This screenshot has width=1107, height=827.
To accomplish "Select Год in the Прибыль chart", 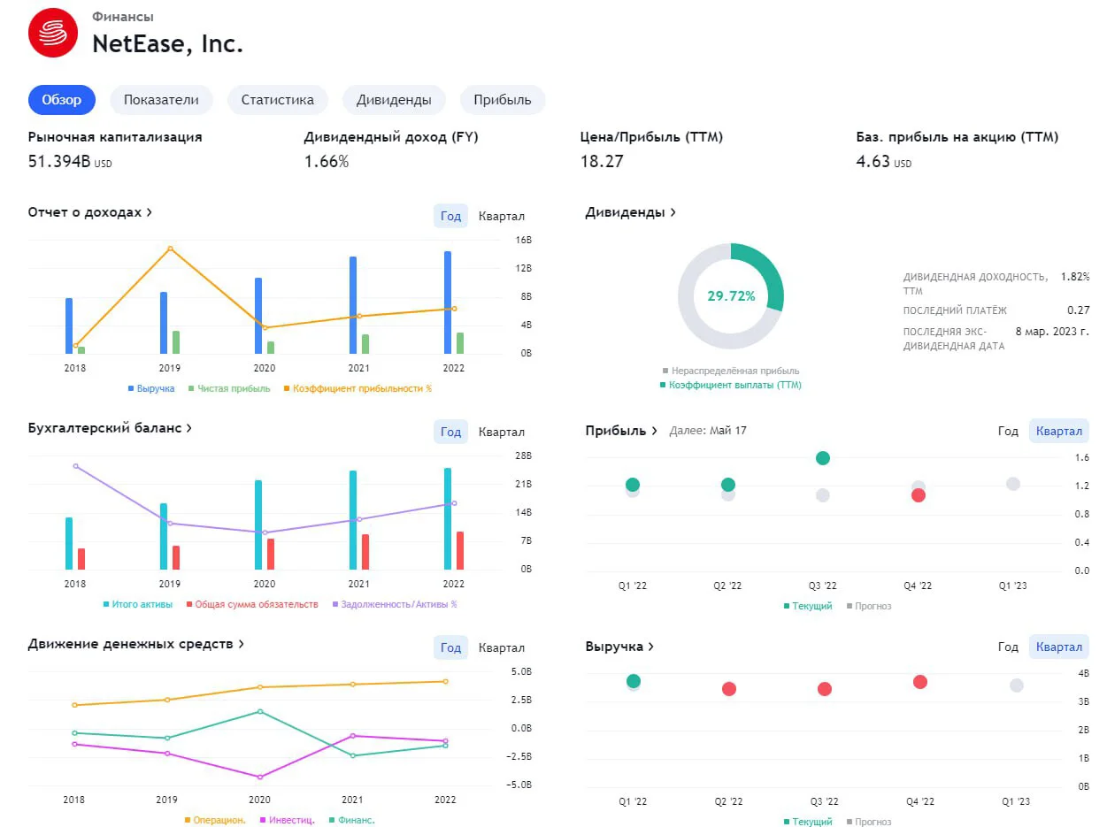I will click(1008, 431).
